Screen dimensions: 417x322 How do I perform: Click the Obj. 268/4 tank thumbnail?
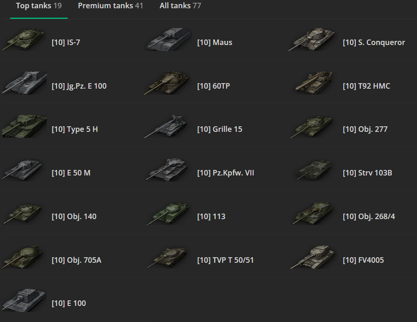313,214
